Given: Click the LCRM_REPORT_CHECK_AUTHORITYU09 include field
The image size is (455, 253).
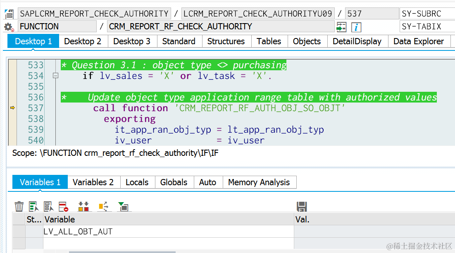Looking at the screenshot, I should coord(258,14).
